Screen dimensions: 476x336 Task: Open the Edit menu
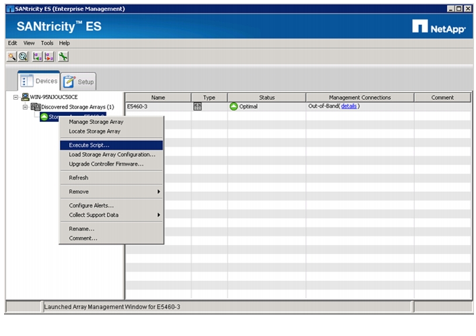click(x=12, y=43)
